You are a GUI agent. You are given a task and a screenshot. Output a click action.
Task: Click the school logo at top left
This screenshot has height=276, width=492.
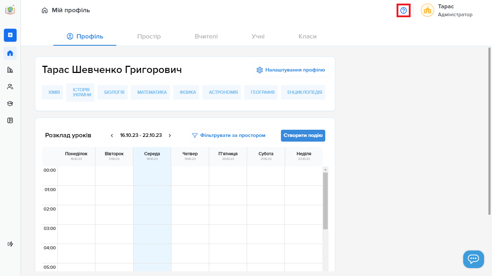10,10
